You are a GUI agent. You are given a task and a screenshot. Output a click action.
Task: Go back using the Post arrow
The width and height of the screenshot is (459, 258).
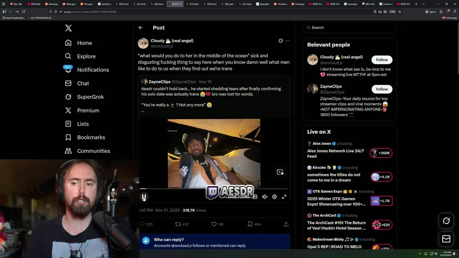click(x=141, y=28)
